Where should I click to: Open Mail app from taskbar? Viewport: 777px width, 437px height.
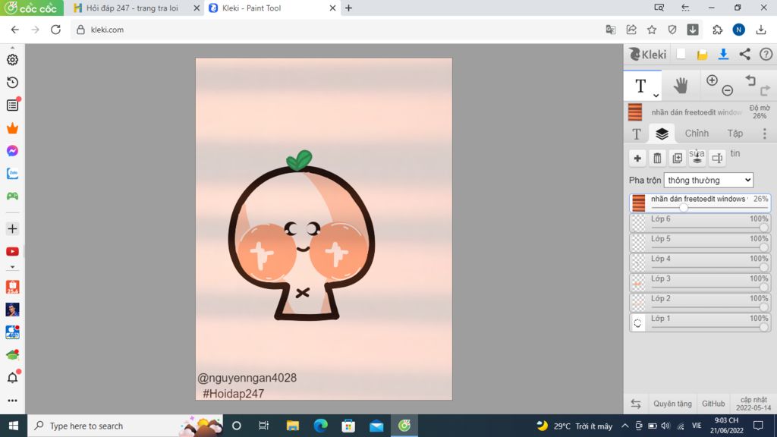376,426
